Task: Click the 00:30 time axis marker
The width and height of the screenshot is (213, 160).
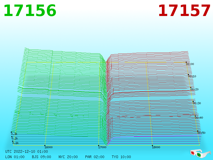Action: tap(197, 103)
